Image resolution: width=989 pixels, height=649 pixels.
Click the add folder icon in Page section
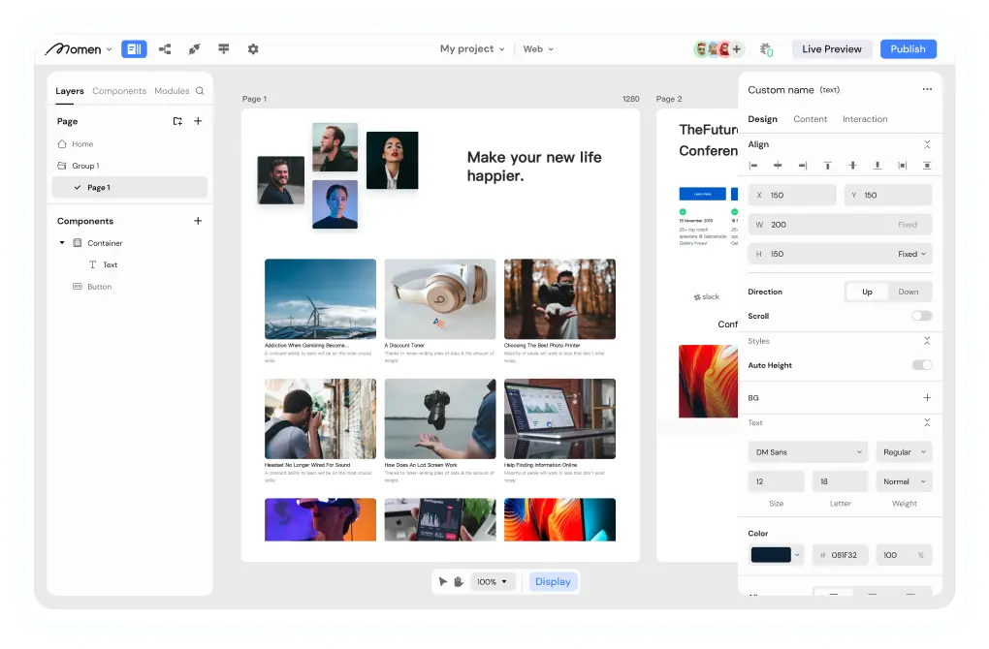click(177, 121)
